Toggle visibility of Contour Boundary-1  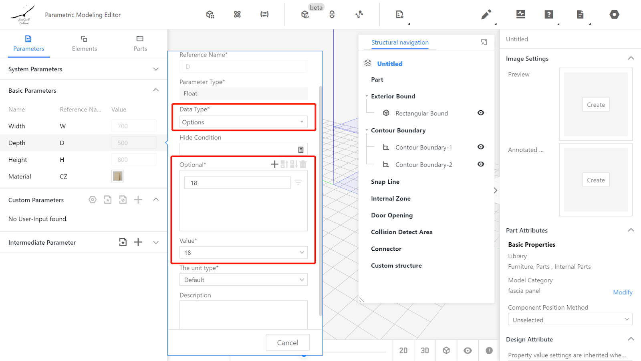click(481, 147)
